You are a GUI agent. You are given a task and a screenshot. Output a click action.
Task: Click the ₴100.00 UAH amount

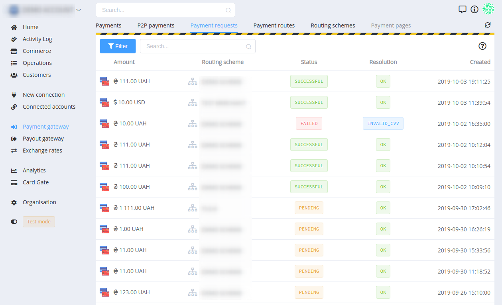[132, 187]
